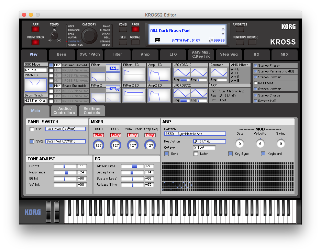This screenshot has height=252, width=321.
Task: Open the Pitch EG graph thumbnail
Action: click(x=35, y=85)
